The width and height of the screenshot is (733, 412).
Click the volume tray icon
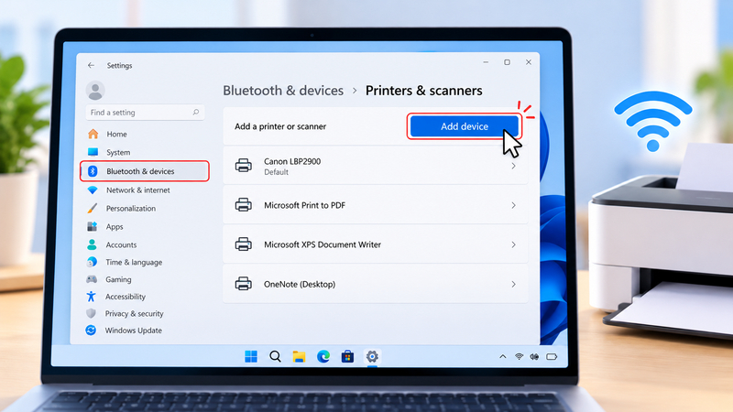[x=534, y=357]
